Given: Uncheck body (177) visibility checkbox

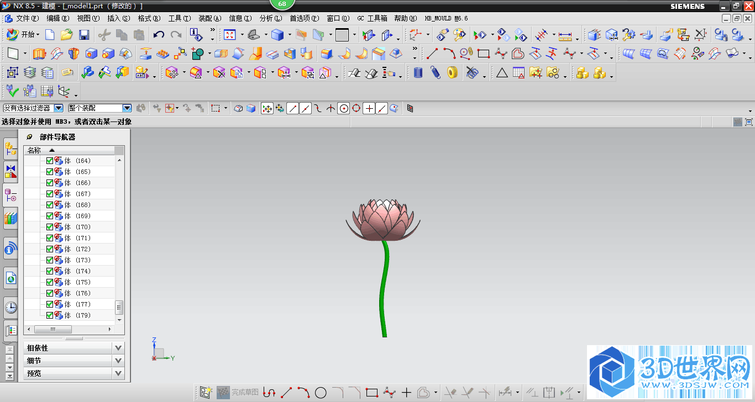Looking at the screenshot, I should tap(50, 304).
